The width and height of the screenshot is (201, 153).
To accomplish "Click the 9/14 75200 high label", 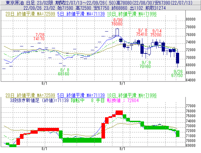I will [x=156, y=33].
